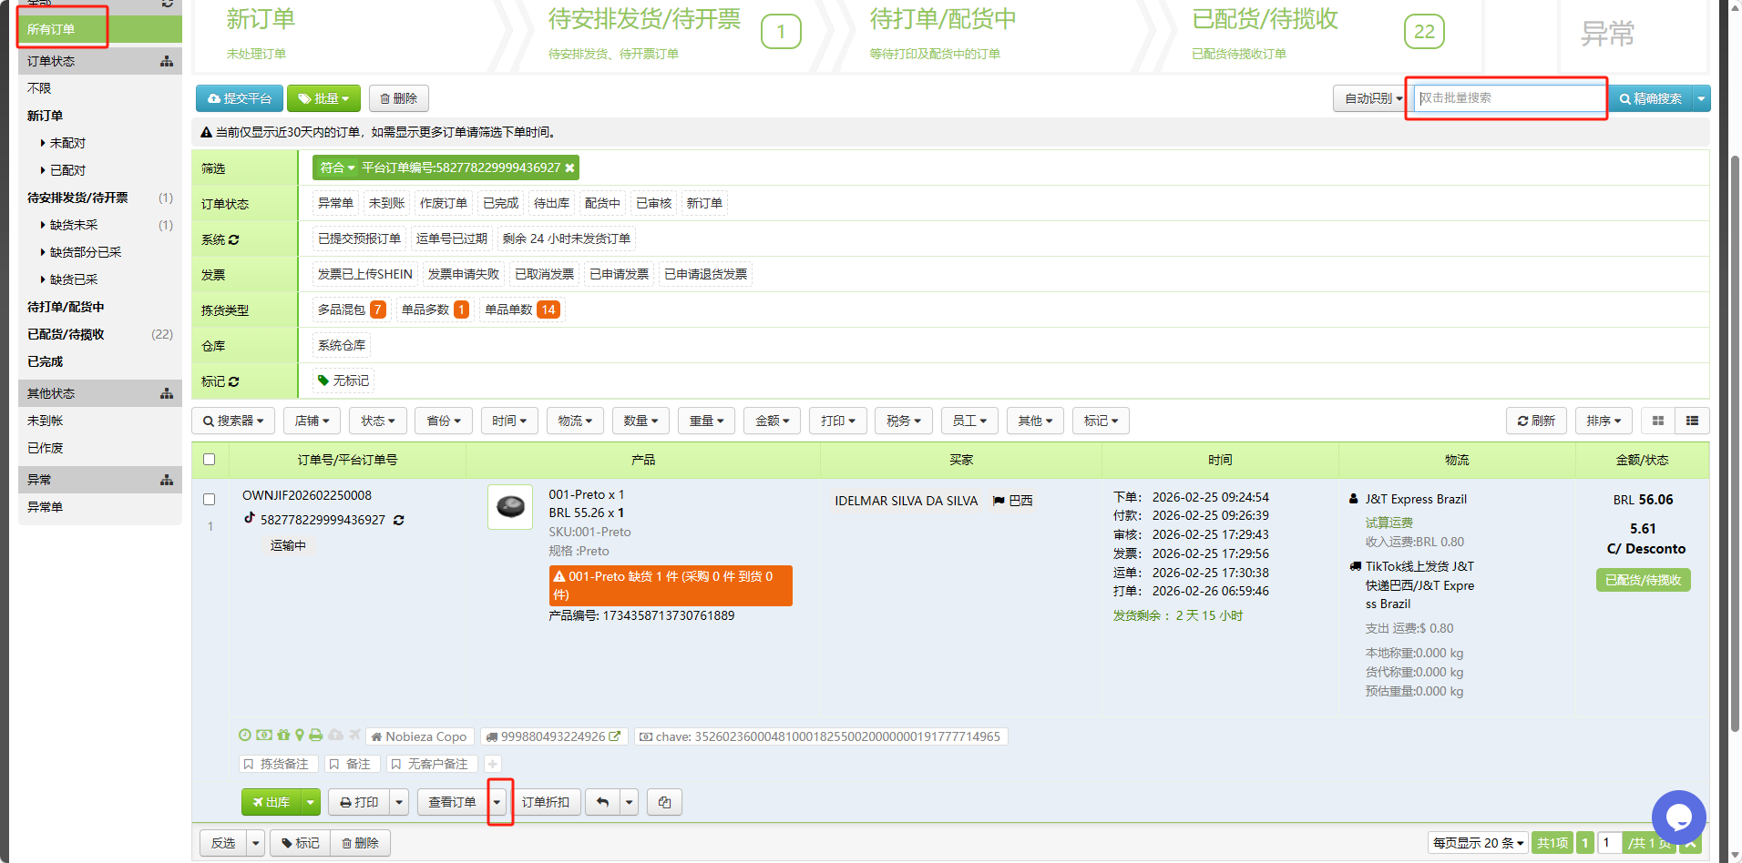
Task: Click the refresh icon beside platform order number
Action: tap(399, 520)
